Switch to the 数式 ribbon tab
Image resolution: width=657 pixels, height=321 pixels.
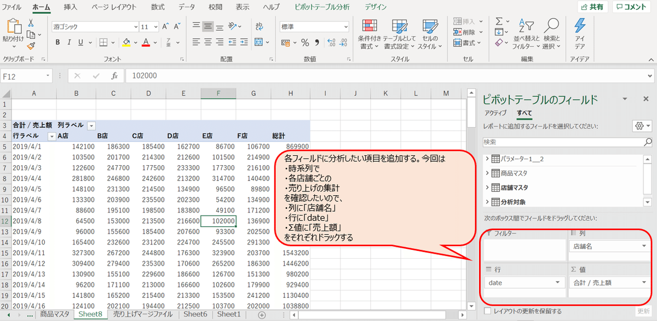pyautogui.click(x=158, y=7)
